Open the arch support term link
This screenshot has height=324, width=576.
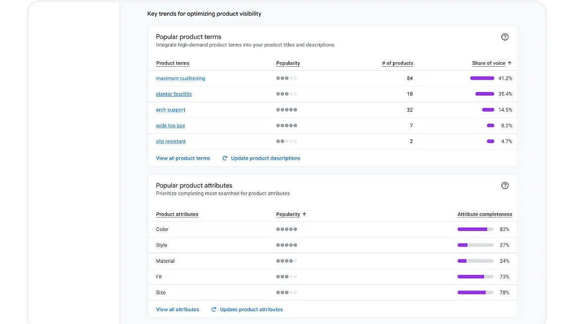pyautogui.click(x=170, y=110)
